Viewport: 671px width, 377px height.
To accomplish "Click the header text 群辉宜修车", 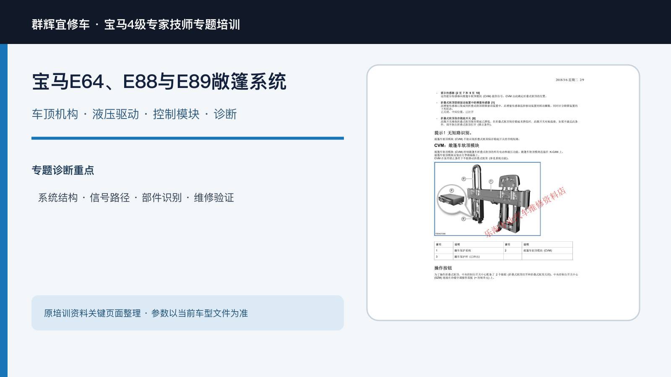I will click(x=61, y=24).
